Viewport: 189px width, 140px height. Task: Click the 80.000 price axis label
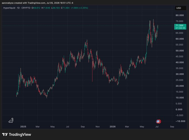(180, 15)
